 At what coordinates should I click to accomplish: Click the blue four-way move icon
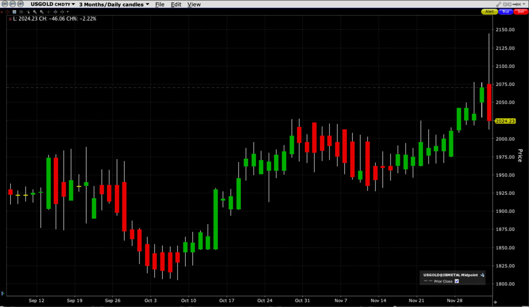point(55,12)
